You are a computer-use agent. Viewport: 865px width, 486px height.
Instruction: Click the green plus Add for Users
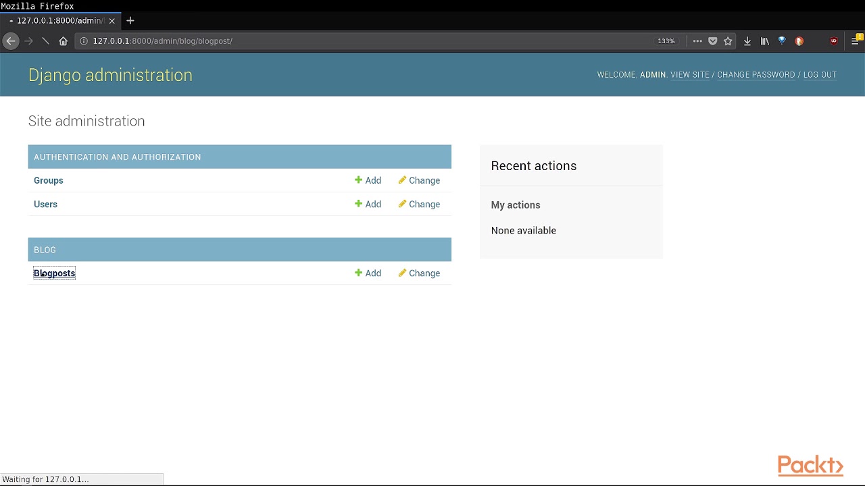pyautogui.click(x=368, y=205)
